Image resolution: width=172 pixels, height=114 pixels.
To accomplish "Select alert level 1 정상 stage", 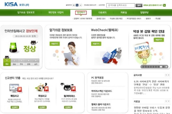I will point(7,62).
